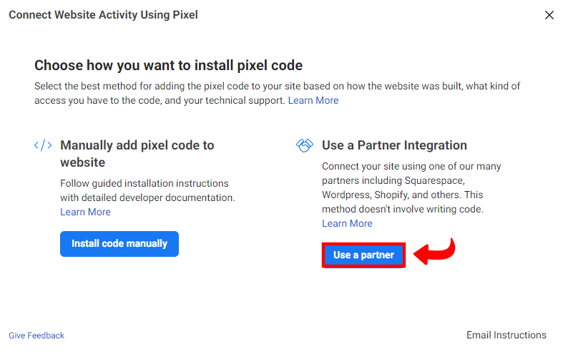
Task: Close the Connect Website Activity dialog
Action: tap(549, 15)
